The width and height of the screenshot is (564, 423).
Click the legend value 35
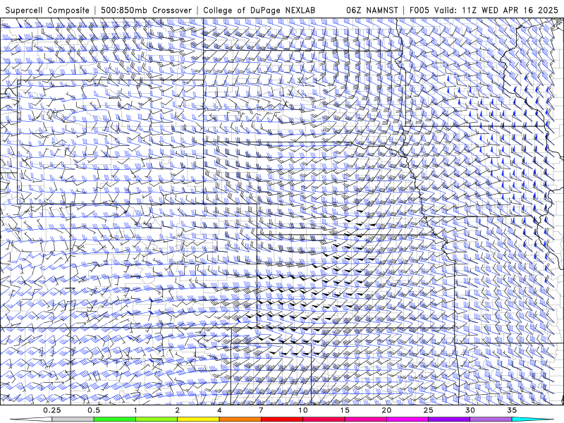(512, 410)
